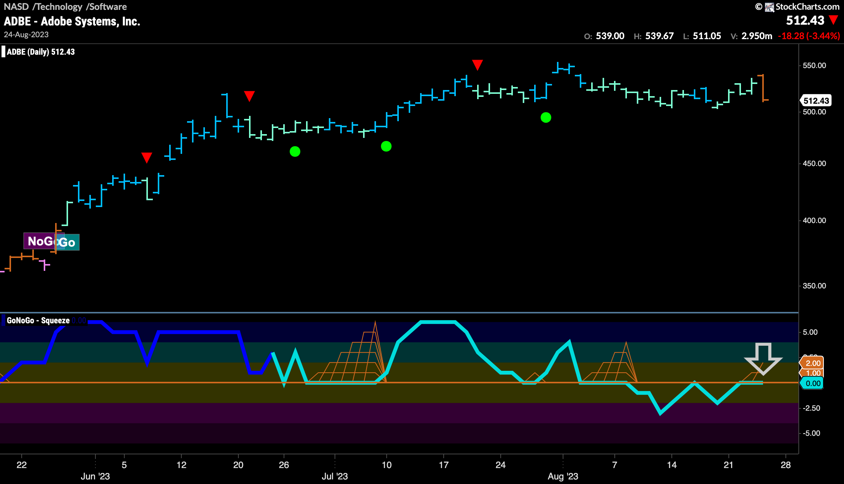The height and width of the screenshot is (484, 844).
Task: Click the 512.43 last price header
Action: tap(805, 20)
